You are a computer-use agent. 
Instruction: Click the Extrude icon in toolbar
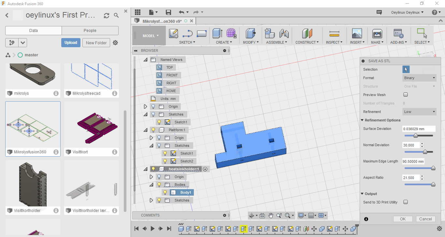click(218, 33)
